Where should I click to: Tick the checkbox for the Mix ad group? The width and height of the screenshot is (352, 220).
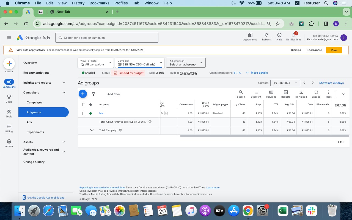(x=84, y=113)
